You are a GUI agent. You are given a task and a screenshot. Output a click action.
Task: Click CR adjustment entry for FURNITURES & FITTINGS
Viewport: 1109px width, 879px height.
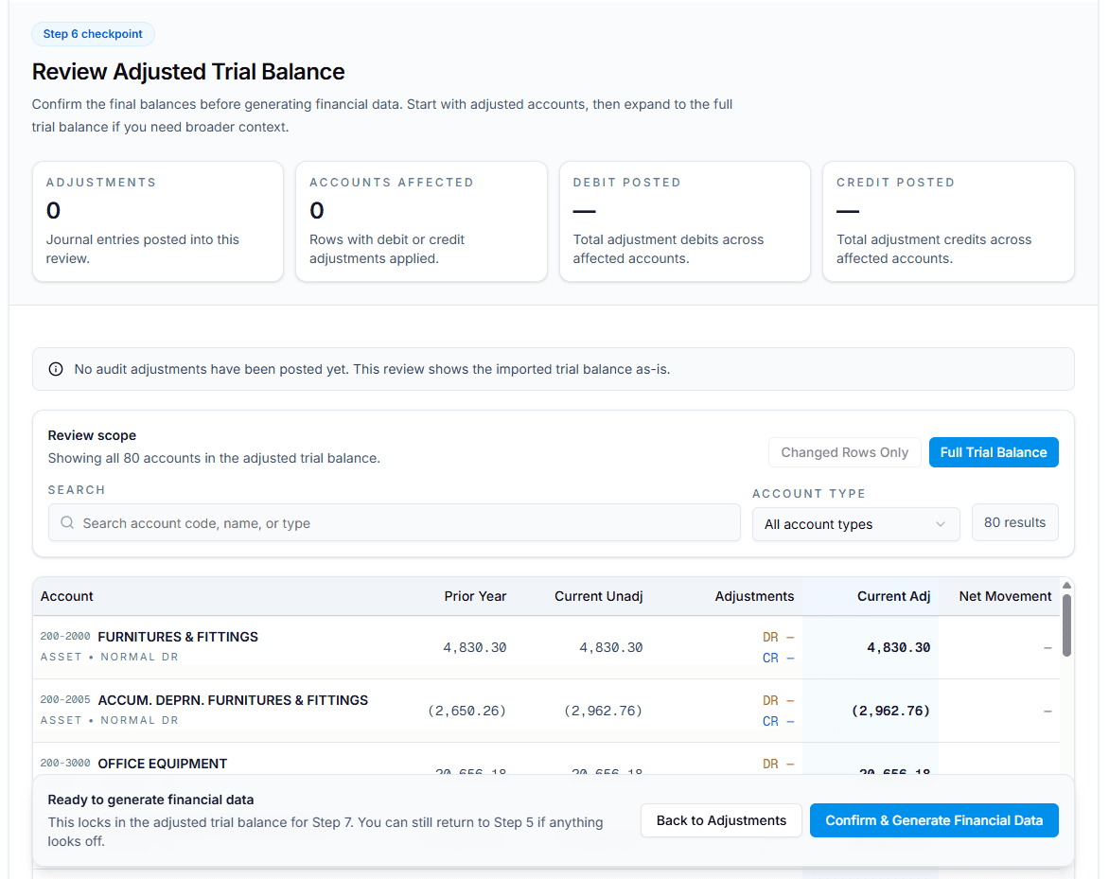(x=778, y=658)
